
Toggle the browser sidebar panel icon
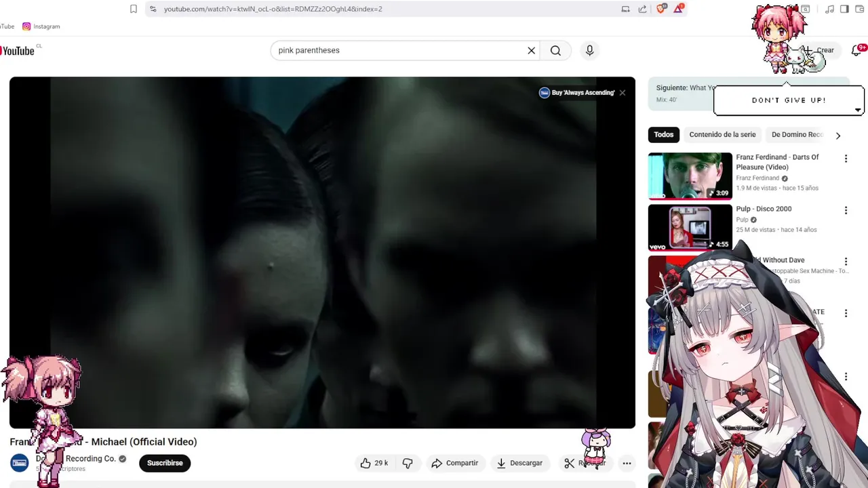coord(844,9)
